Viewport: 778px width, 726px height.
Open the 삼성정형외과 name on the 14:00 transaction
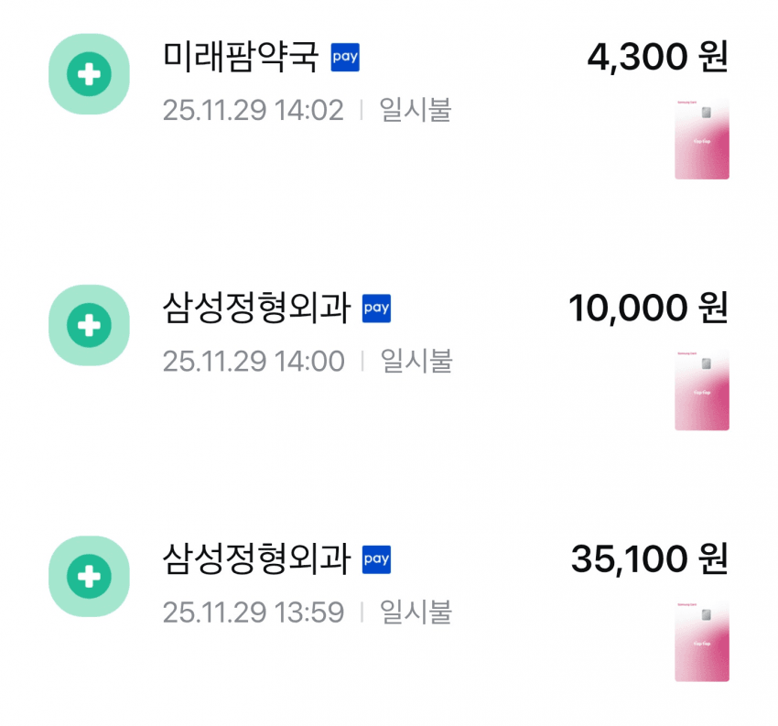tap(257, 309)
